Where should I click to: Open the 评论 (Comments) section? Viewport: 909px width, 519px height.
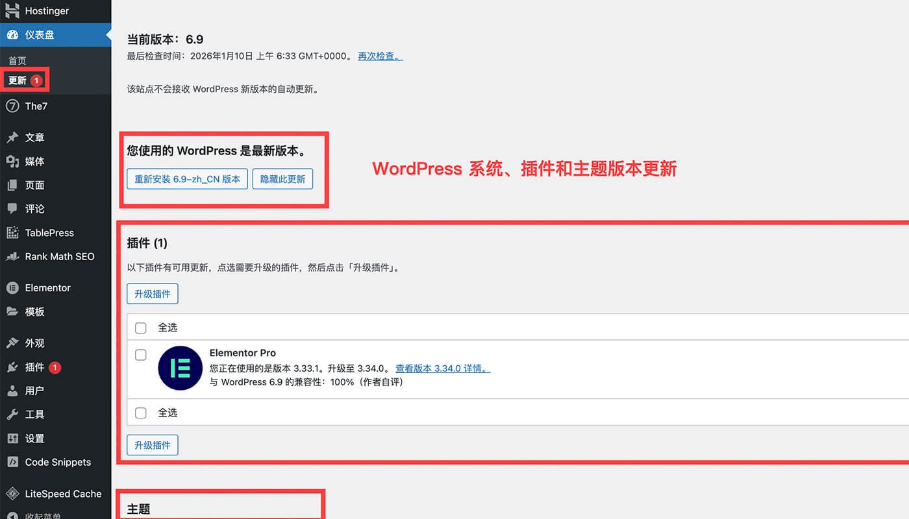pos(34,208)
